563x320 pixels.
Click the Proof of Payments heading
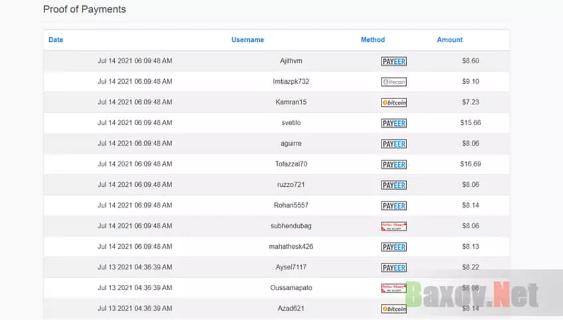tap(84, 10)
